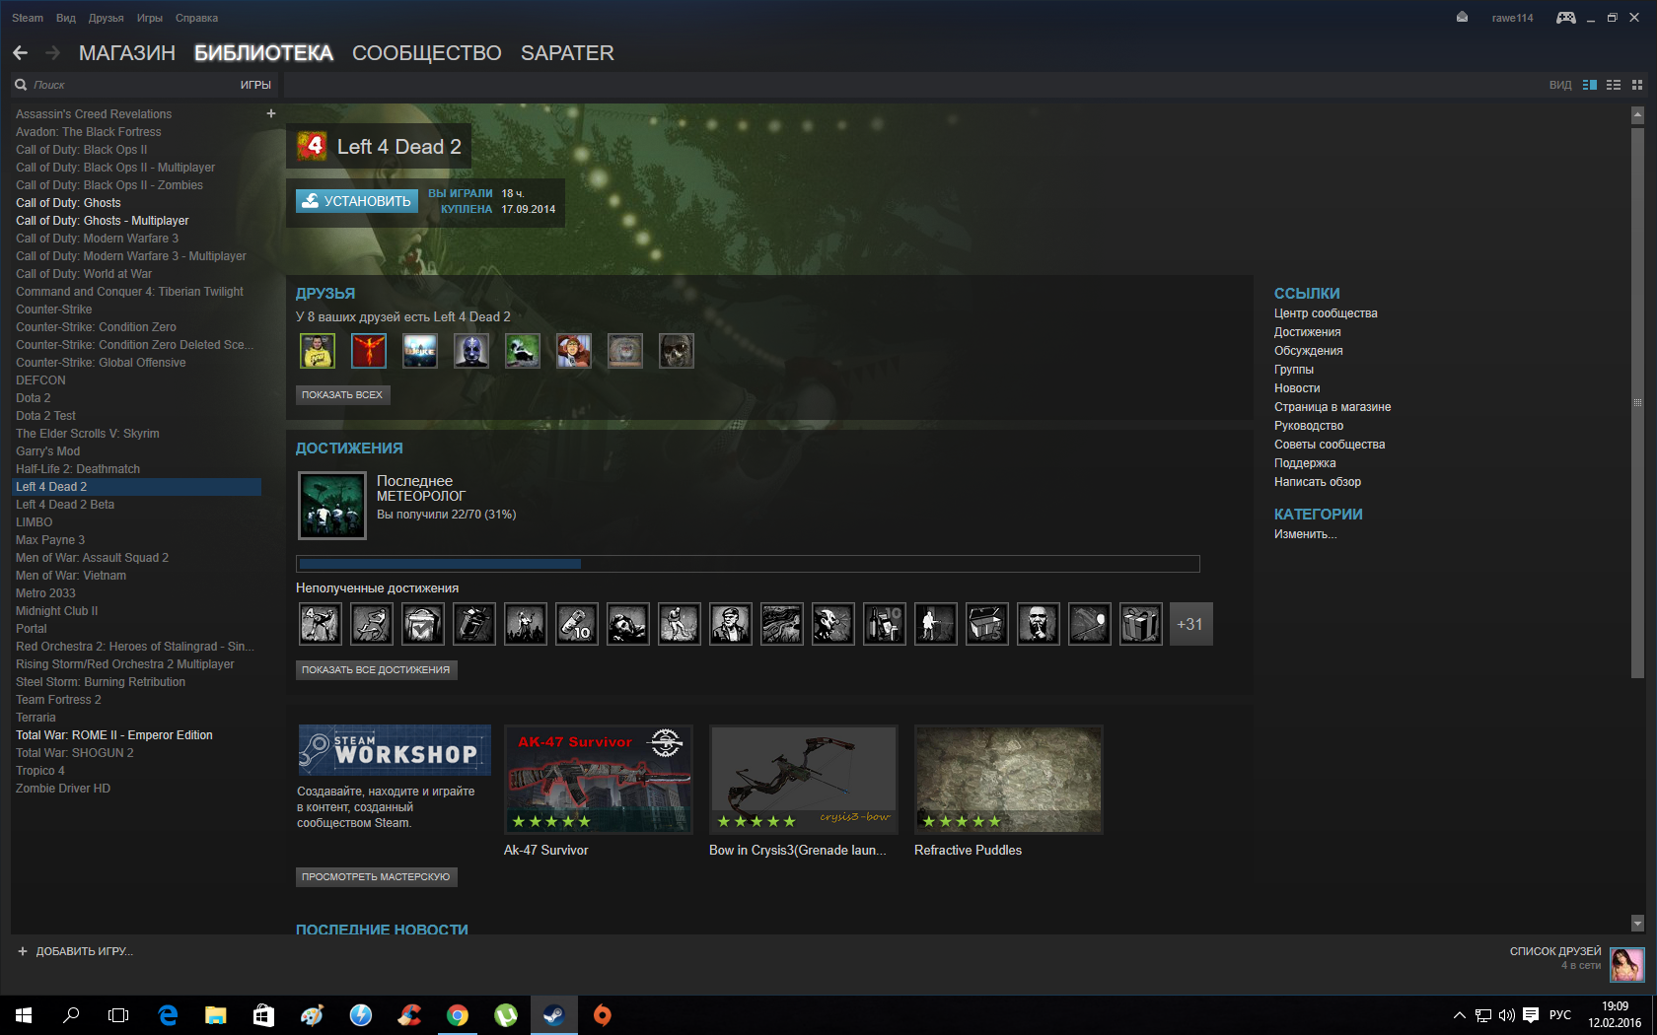The height and width of the screenshot is (1035, 1657).
Task: Click the achievements progress bar
Action: [748, 564]
